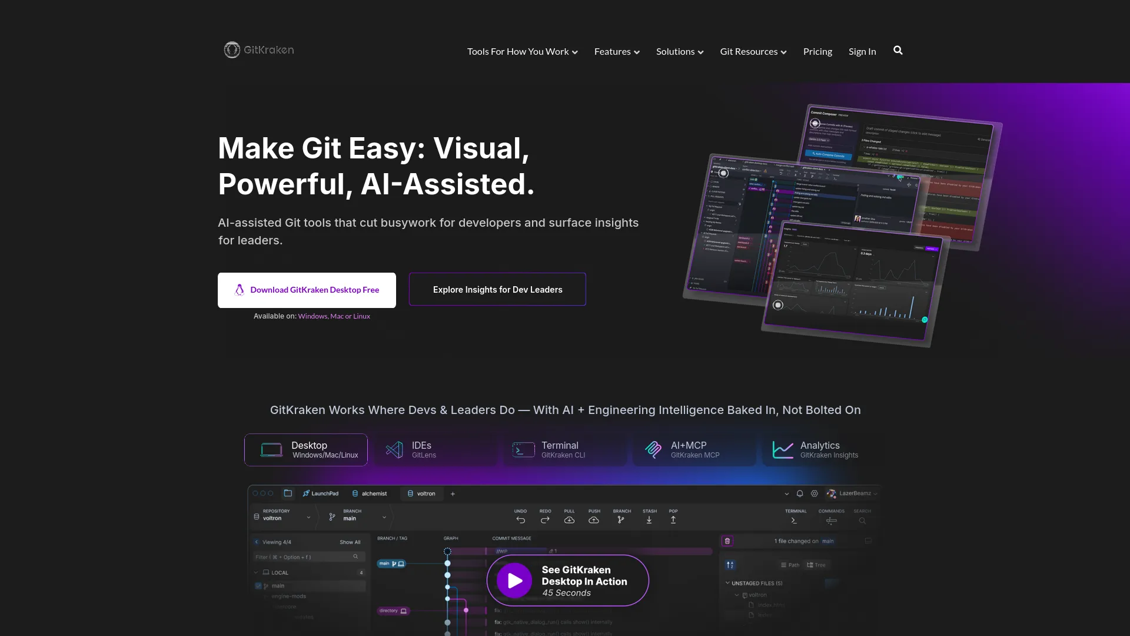
Task: Click the Branch icon in the toolbar preview
Action: click(x=621, y=520)
